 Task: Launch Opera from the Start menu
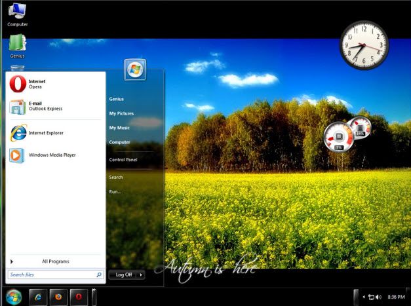(56, 84)
